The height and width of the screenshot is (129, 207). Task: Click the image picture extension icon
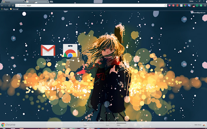click(x=181, y=5)
